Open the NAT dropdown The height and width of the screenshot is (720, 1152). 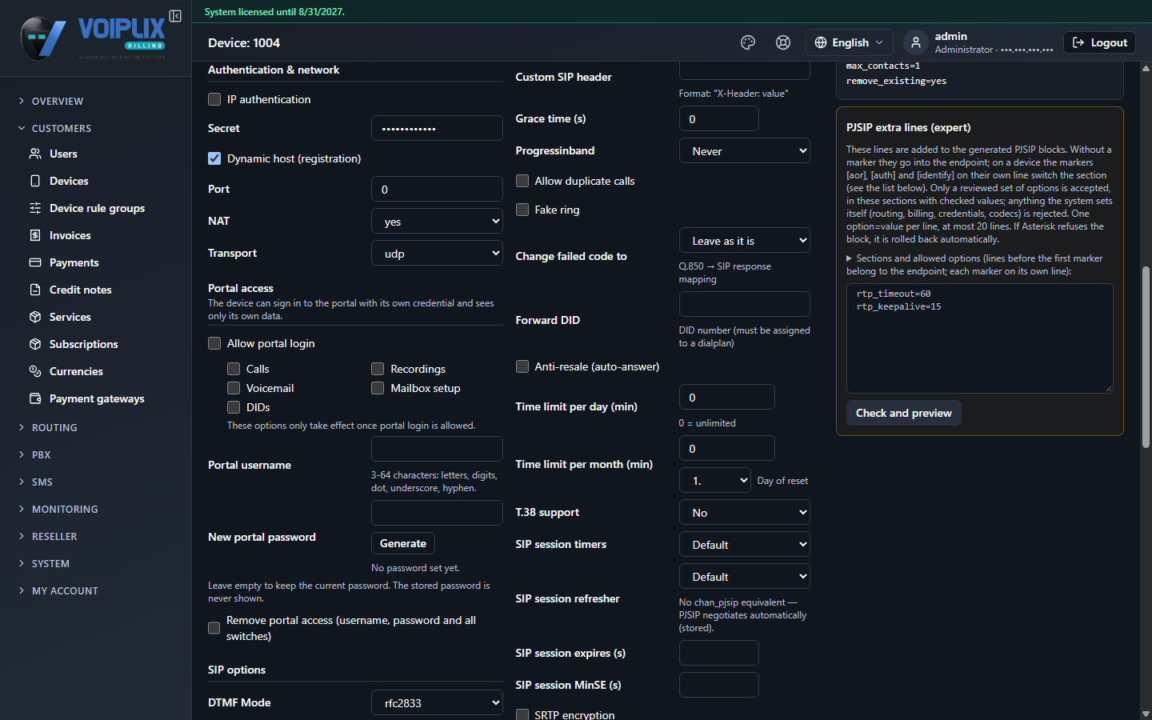(437, 222)
